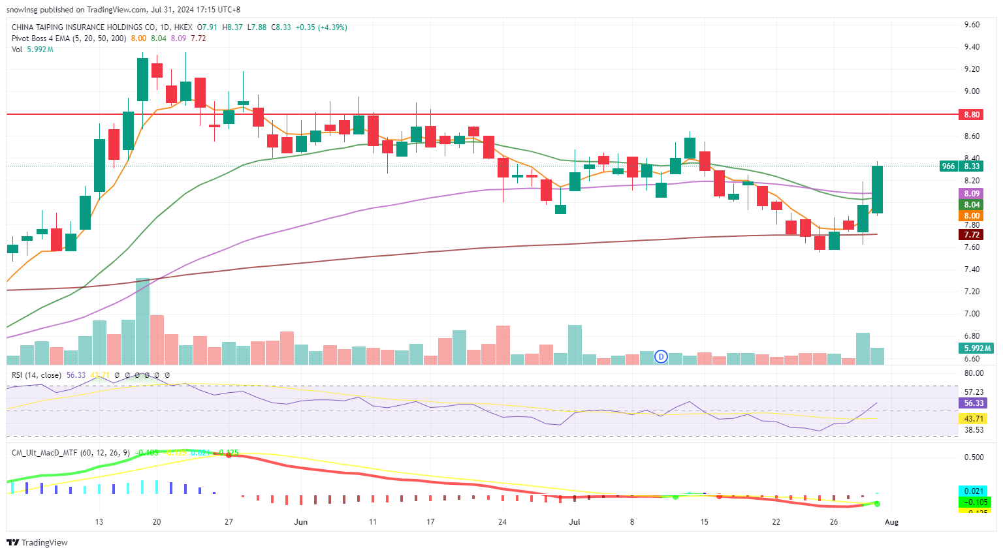The height and width of the screenshot is (554, 1003).
Task: Click the L7.88 low value
Action: [x=257, y=27]
